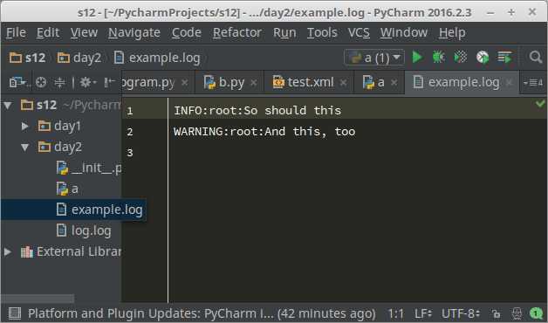Select file a in day2 folder
The width and height of the screenshot is (548, 323).
point(67,189)
